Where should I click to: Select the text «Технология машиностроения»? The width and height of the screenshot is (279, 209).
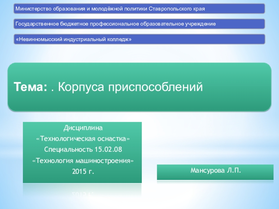coord(83,161)
